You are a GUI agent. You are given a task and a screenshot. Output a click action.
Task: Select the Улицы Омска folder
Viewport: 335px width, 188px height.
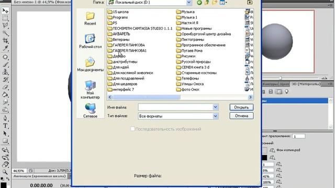coord(190,84)
